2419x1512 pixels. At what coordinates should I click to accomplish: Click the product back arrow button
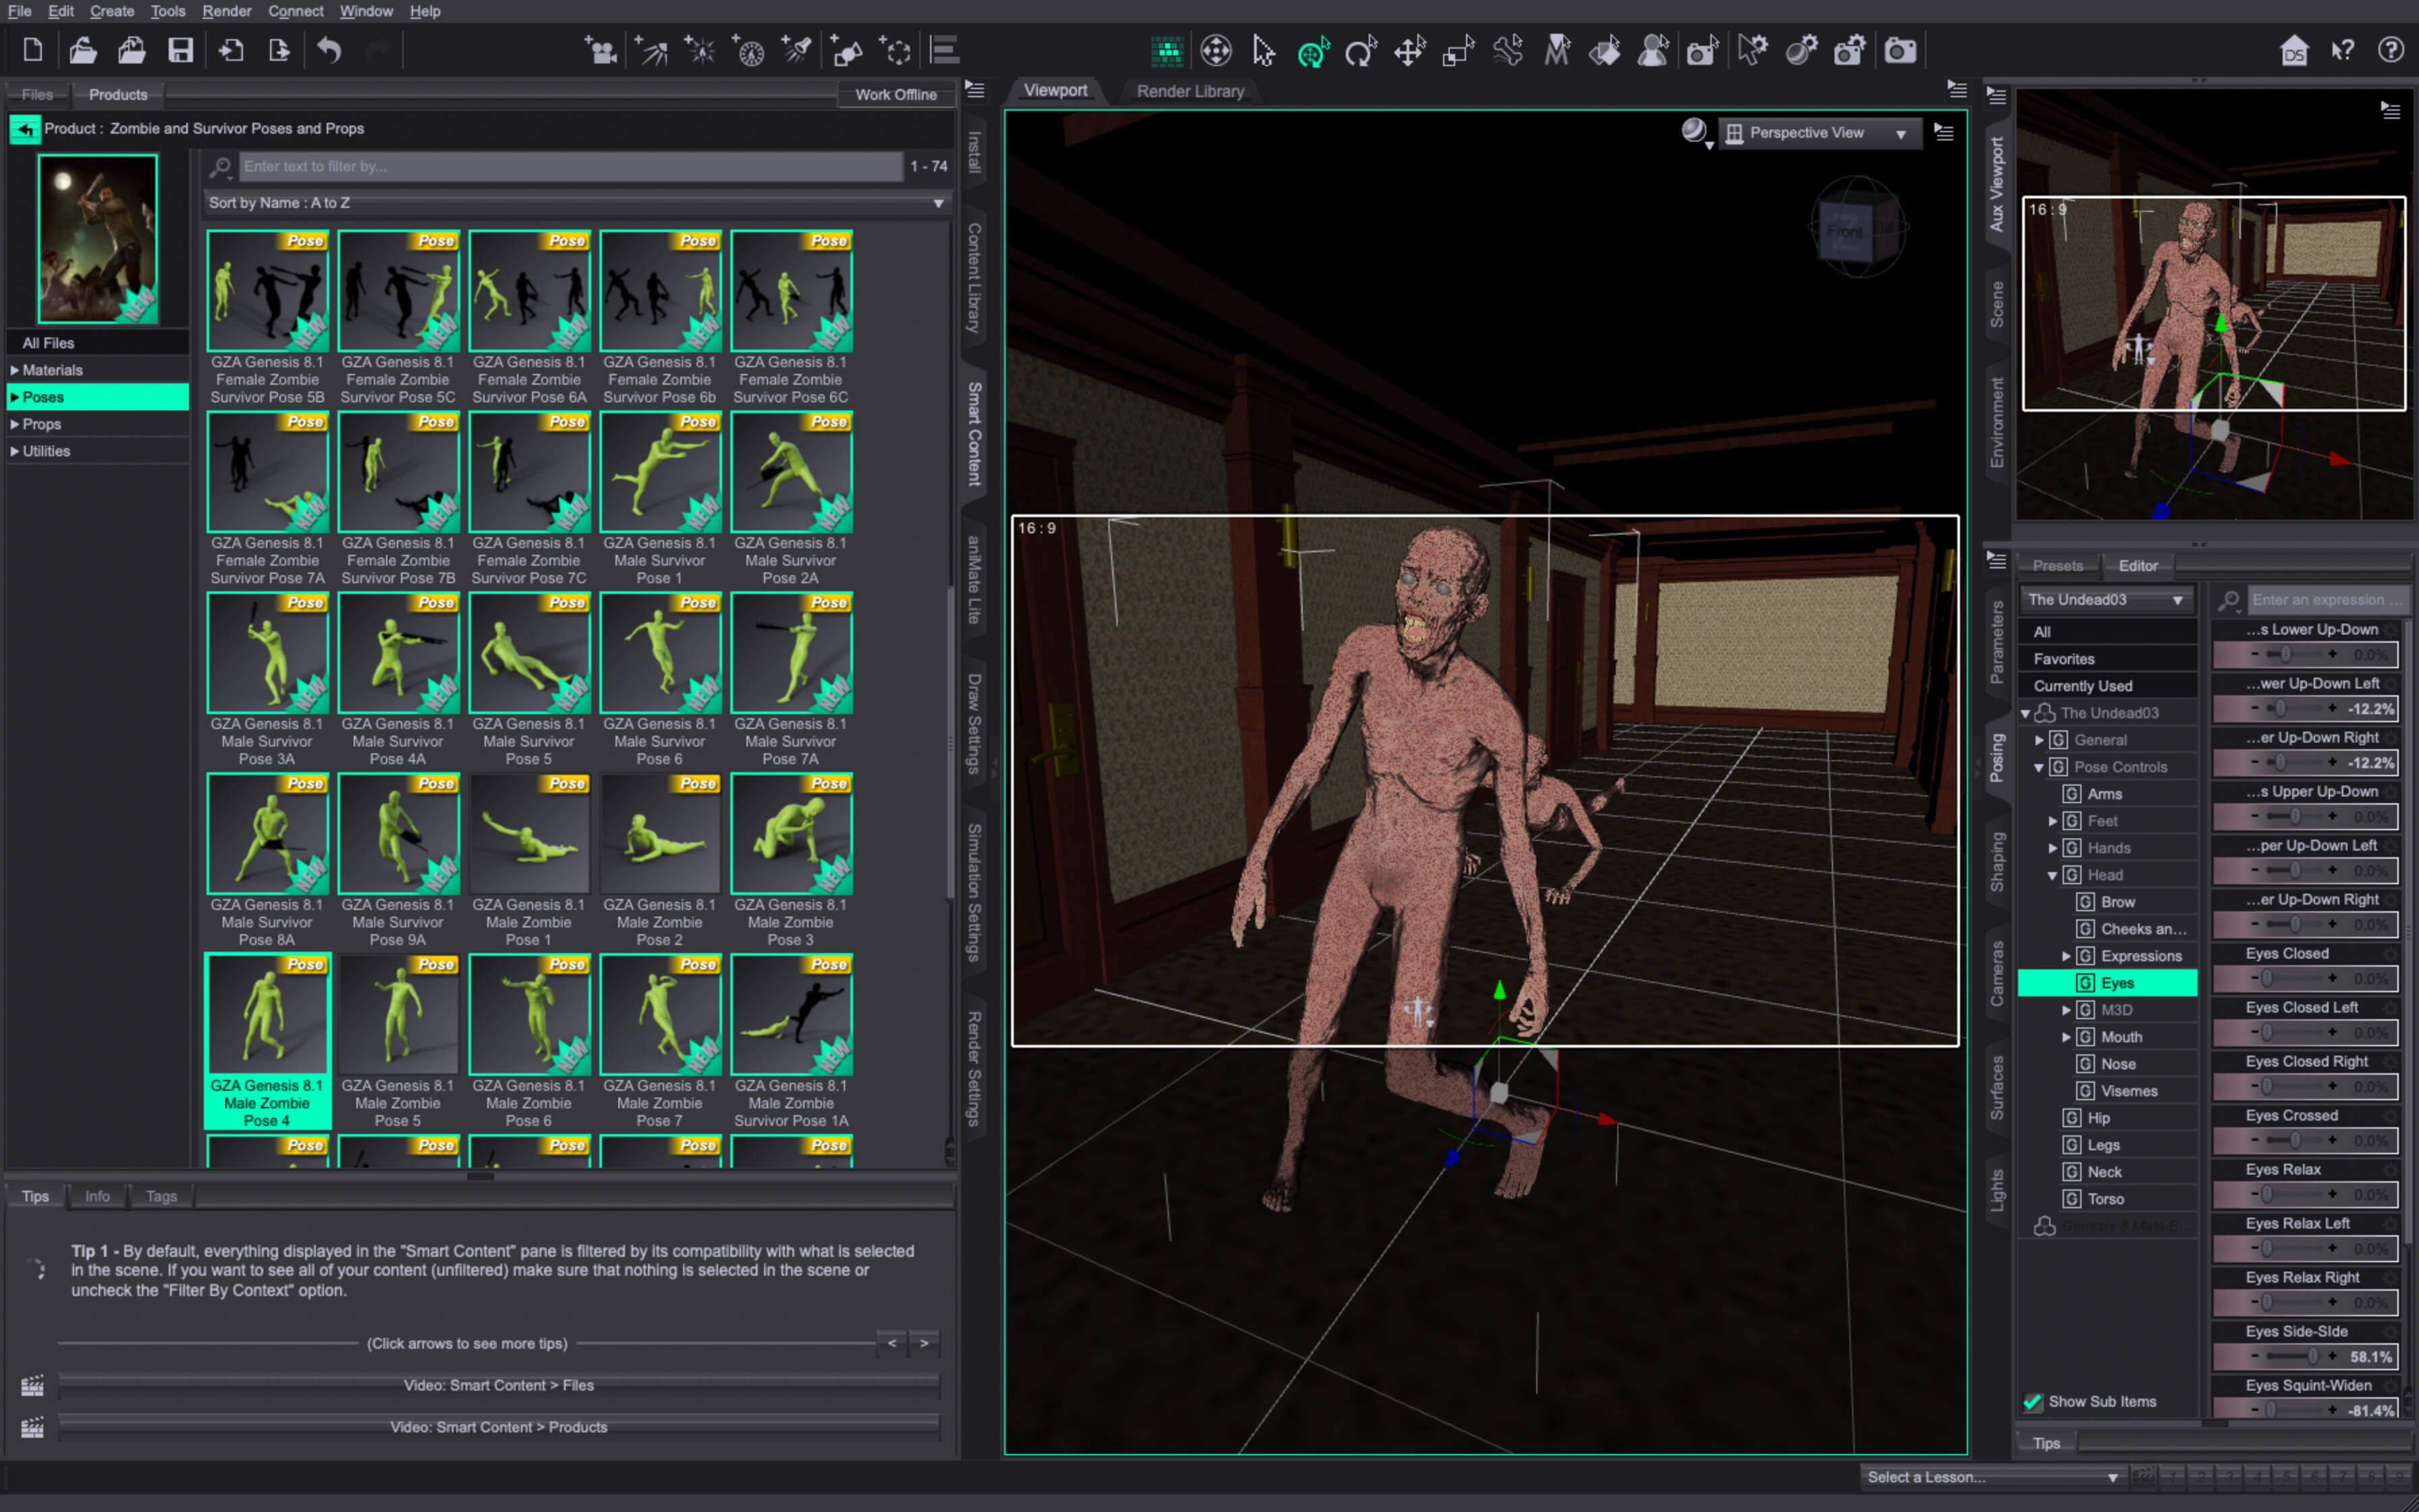tap(25, 128)
